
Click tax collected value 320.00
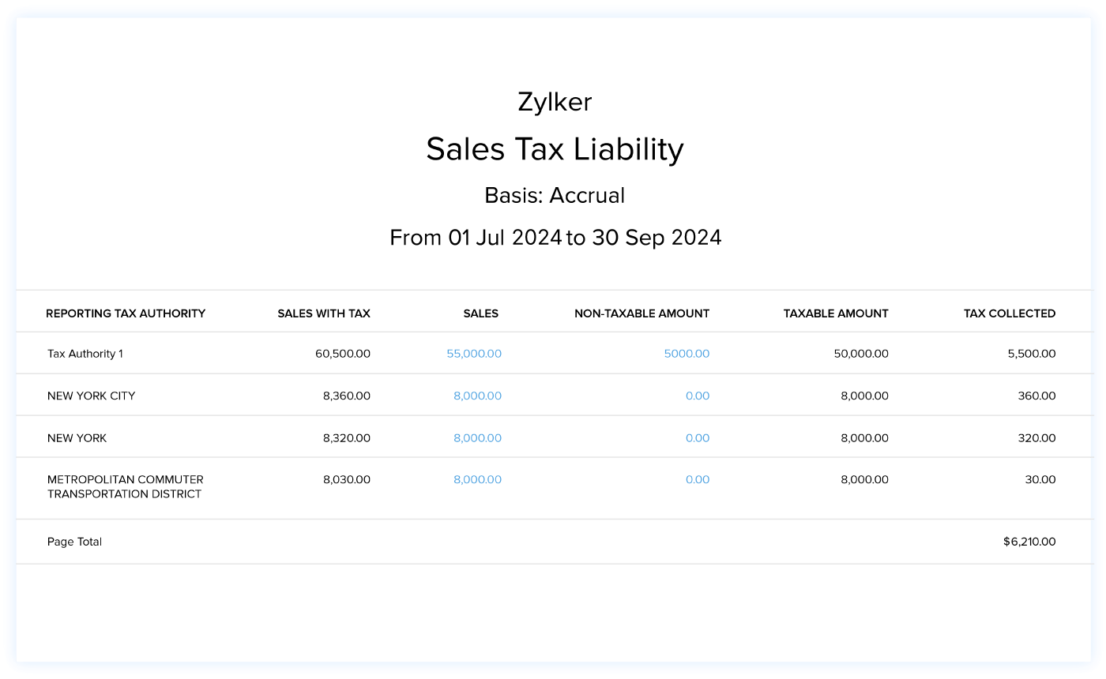point(1037,437)
